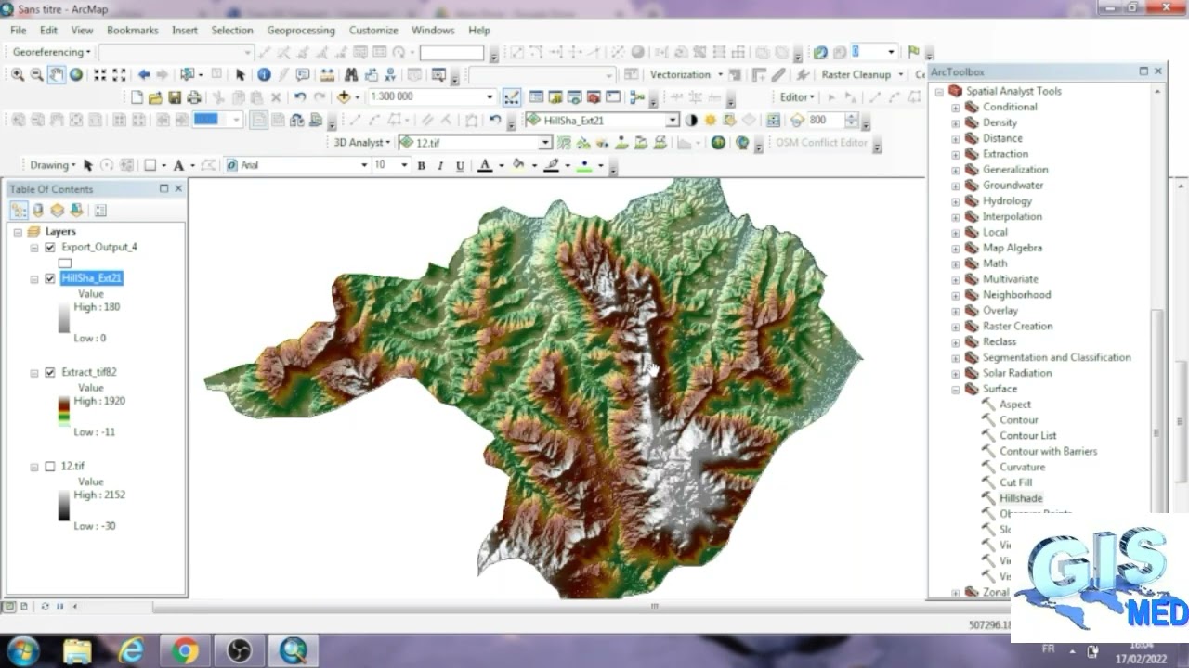Image resolution: width=1189 pixels, height=668 pixels.
Task: Select the Zoom Out tool
Action: pos(37,75)
